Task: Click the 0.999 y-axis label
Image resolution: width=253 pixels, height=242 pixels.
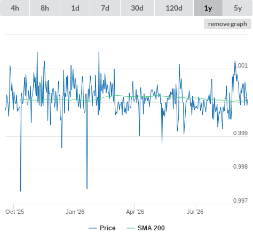Action: [x=240, y=133]
